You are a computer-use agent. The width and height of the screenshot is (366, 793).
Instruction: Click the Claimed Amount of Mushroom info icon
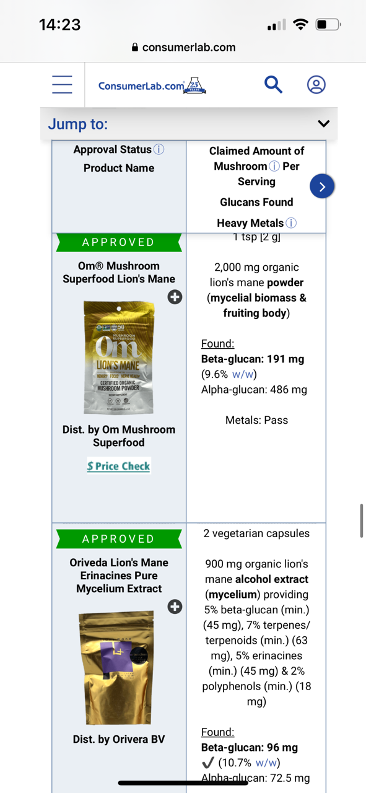[x=274, y=166]
